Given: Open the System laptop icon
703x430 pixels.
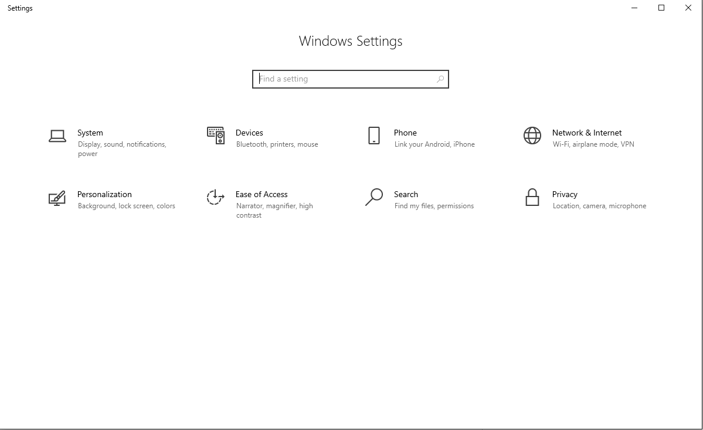Looking at the screenshot, I should (57, 136).
